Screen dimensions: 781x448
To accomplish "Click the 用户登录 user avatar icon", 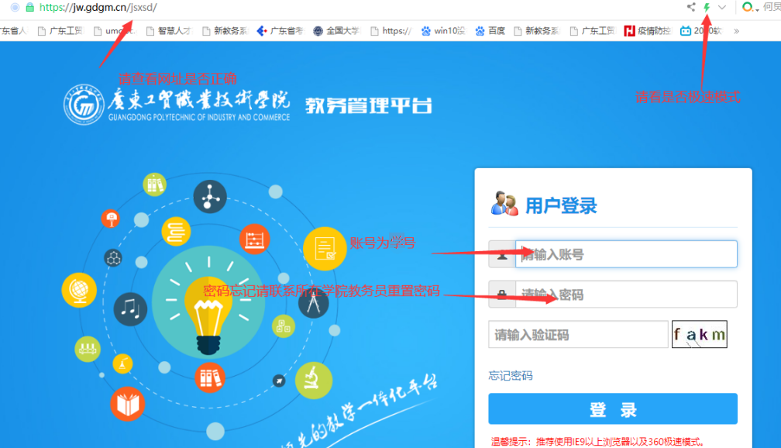I will point(504,203).
